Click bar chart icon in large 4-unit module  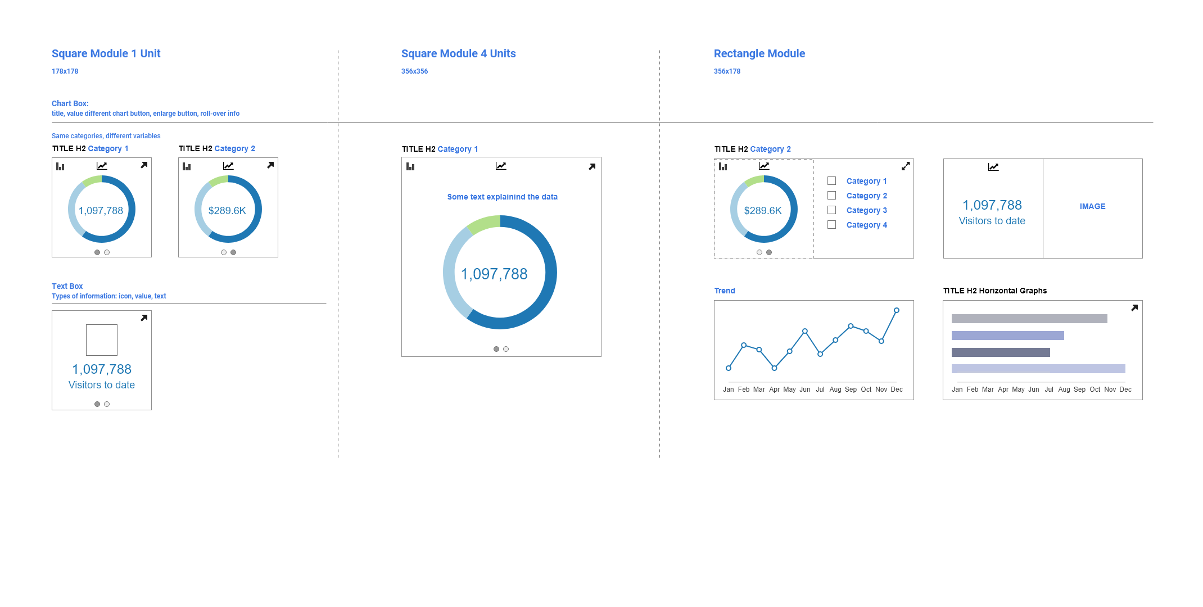(410, 166)
